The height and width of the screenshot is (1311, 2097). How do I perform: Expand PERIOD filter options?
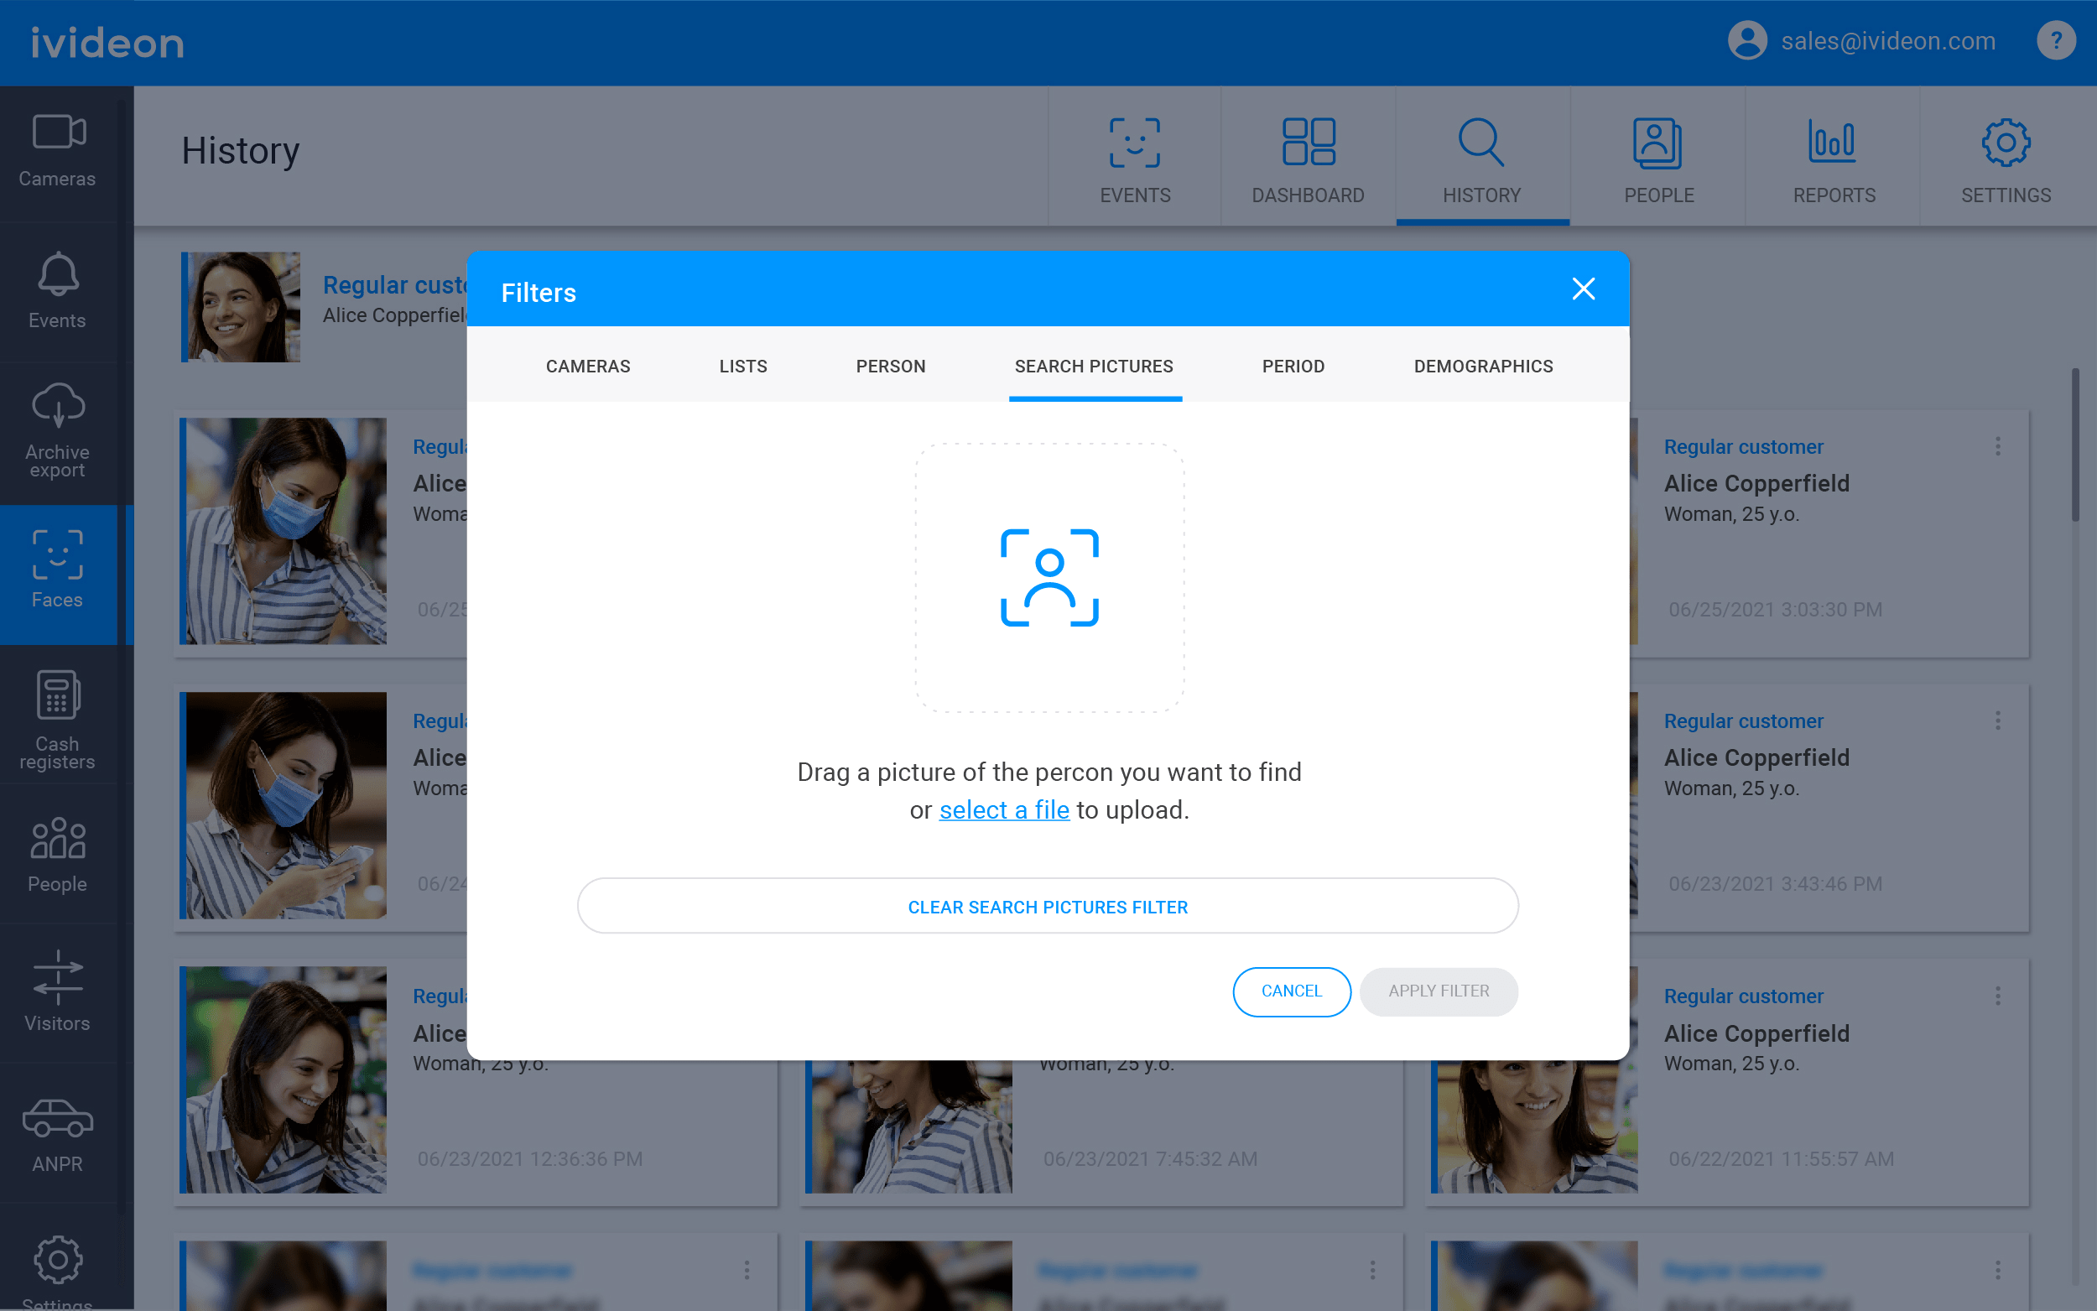point(1293,366)
